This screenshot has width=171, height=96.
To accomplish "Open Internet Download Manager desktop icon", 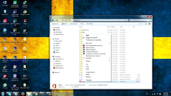I will click(x=25, y=4).
